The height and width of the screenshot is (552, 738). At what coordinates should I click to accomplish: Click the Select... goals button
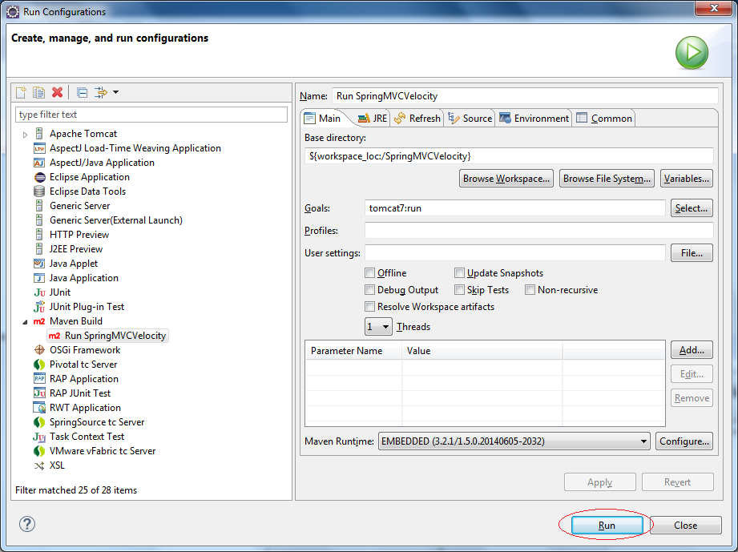[692, 208]
